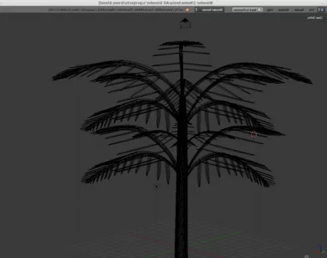Click the red-white 3D cursor
This screenshot has height=258, width=327.
click(254, 134)
